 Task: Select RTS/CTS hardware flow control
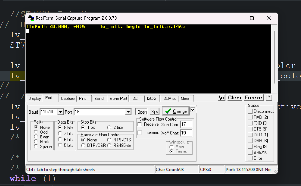pos(109,140)
